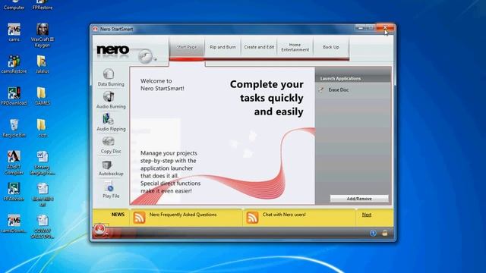
Task: Click the blue help question mark icon
Action: tap(373, 233)
